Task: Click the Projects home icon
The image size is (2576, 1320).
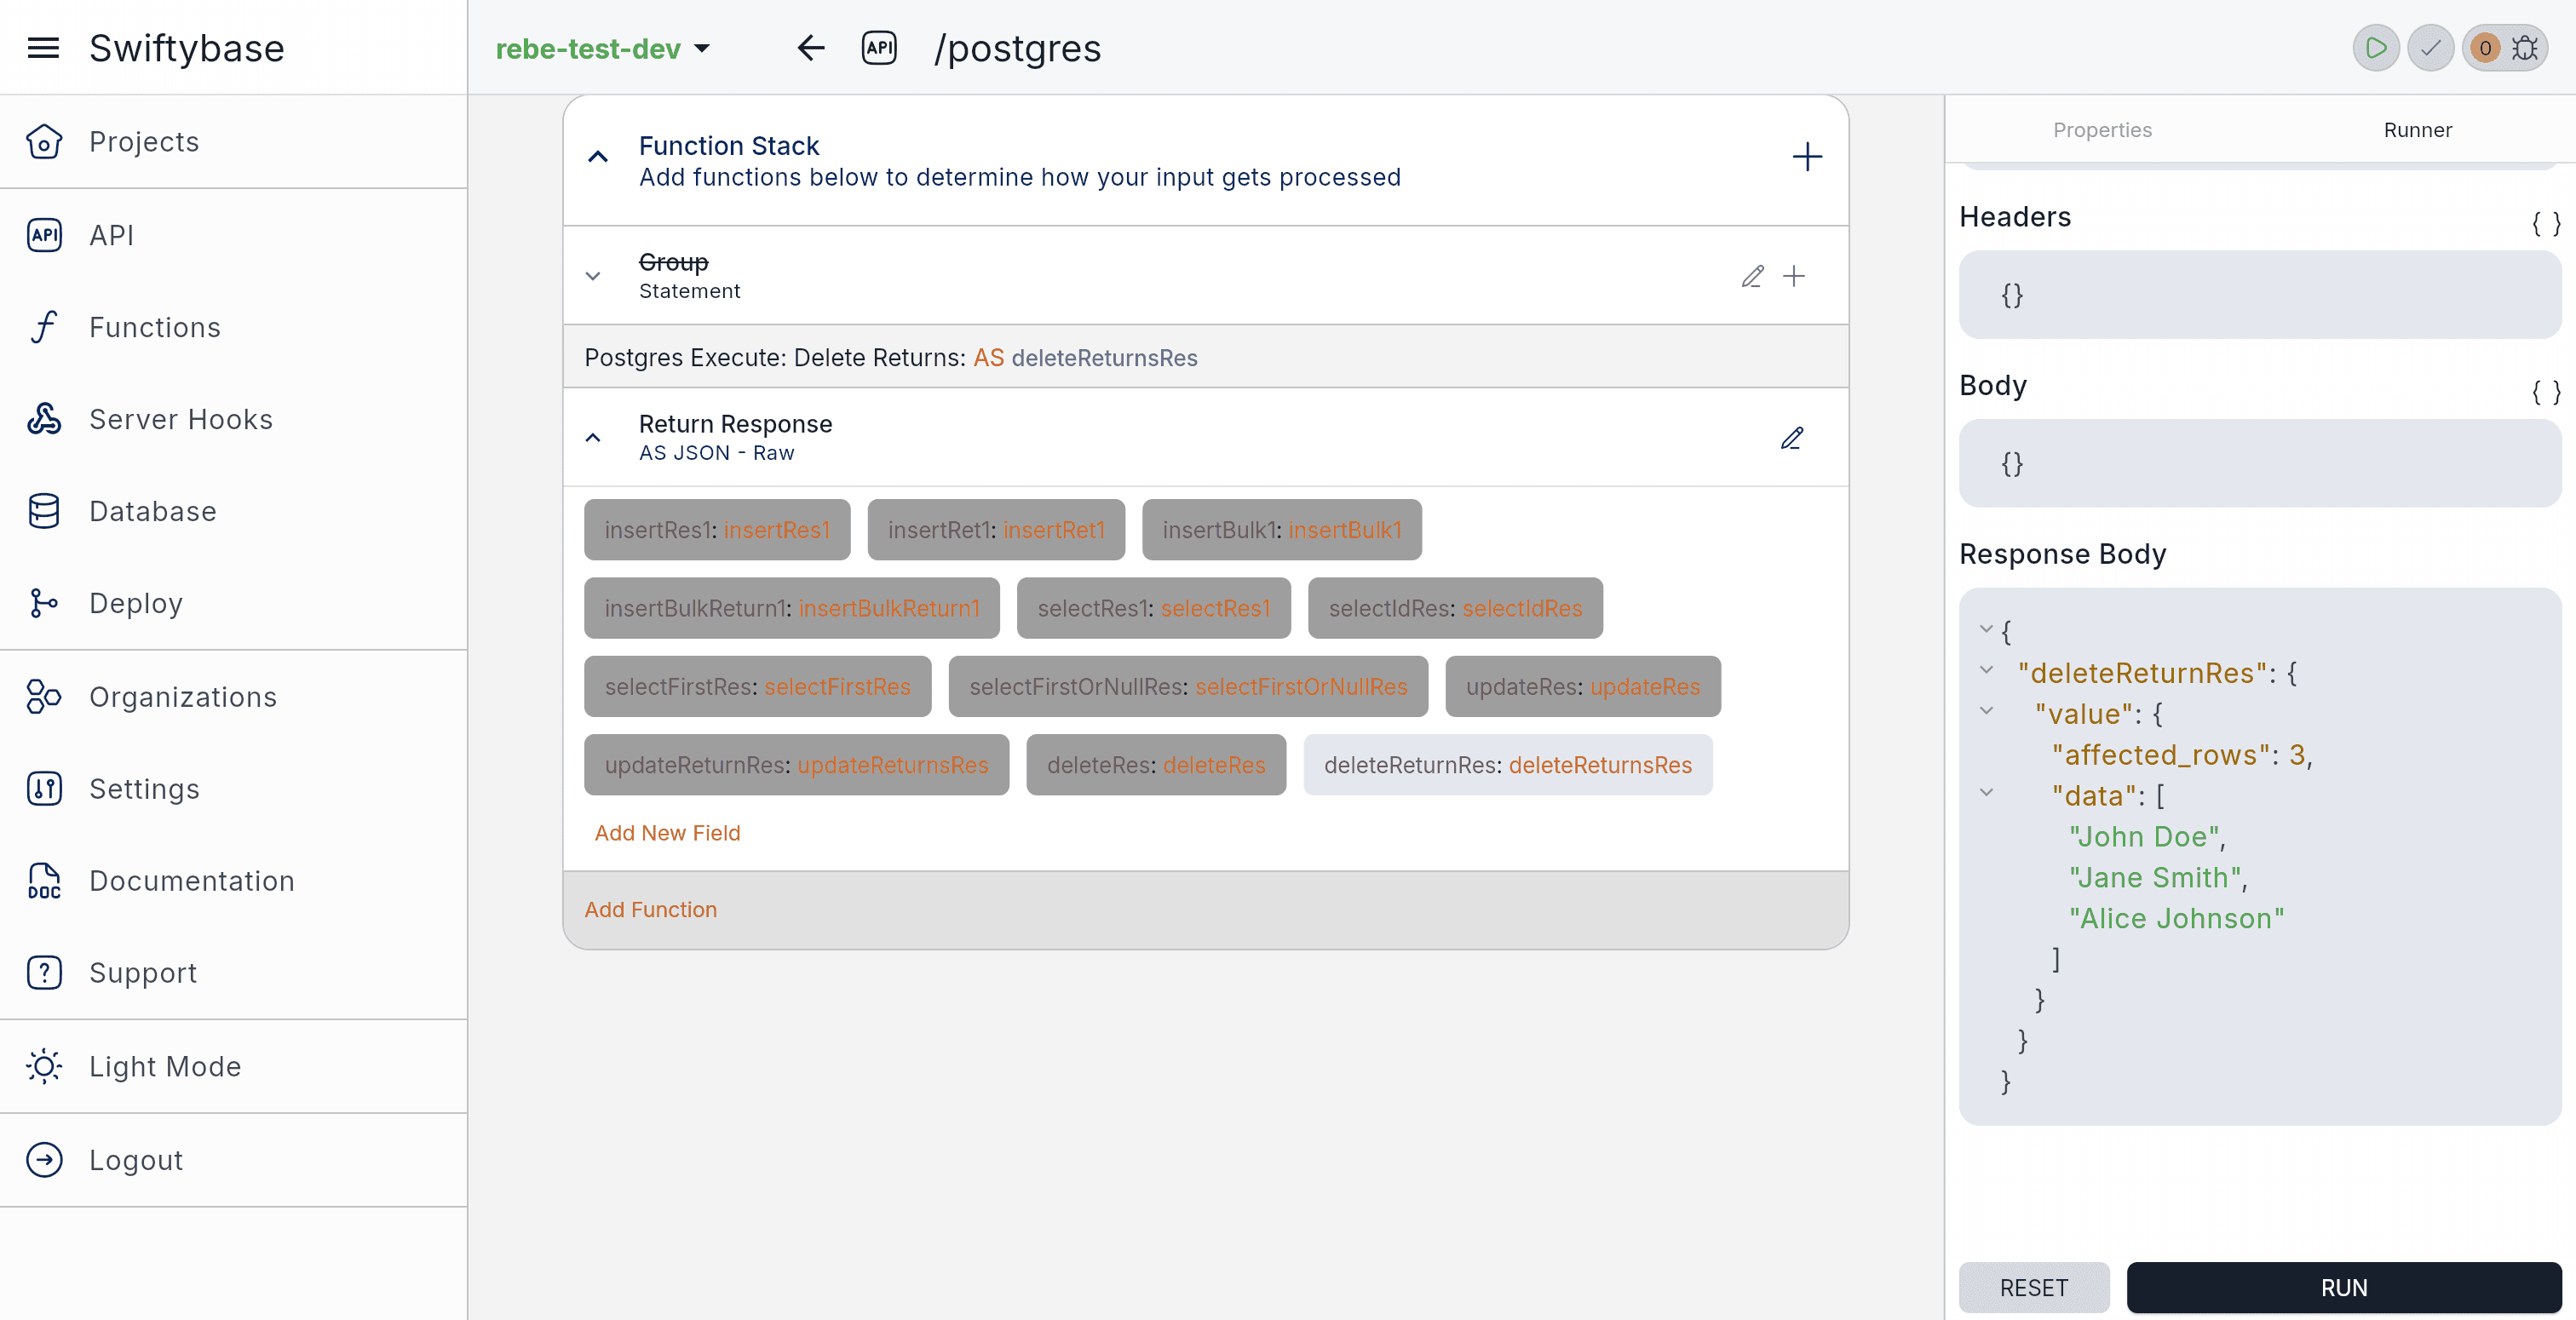Action: pyautogui.click(x=44, y=142)
